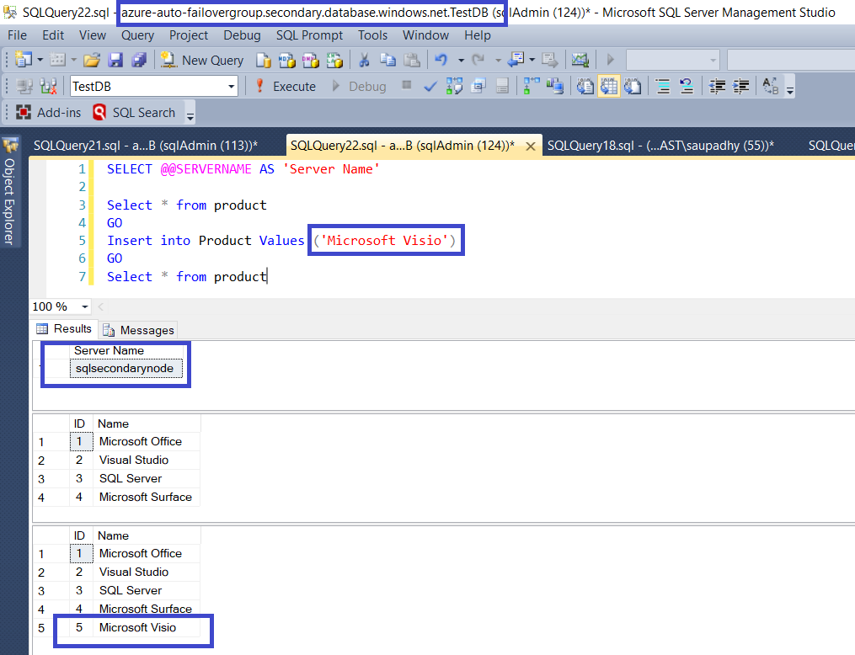Image resolution: width=855 pixels, height=655 pixels.
Task: Open the Query Options icon
Action: (478, 86)
